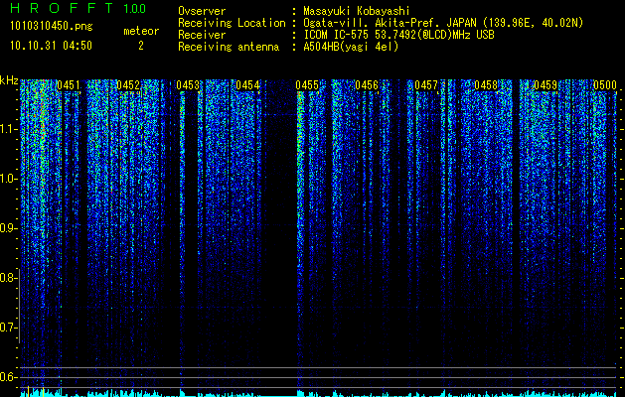Screen dimensions: 625x397
Task: Click the 0451 time marker
Action: [69, 85]
